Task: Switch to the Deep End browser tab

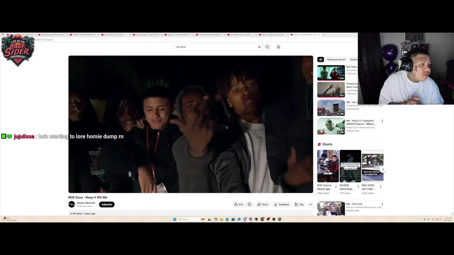Action: 147,35
